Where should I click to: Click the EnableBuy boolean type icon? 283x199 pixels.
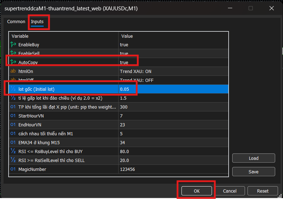[13, 45]
